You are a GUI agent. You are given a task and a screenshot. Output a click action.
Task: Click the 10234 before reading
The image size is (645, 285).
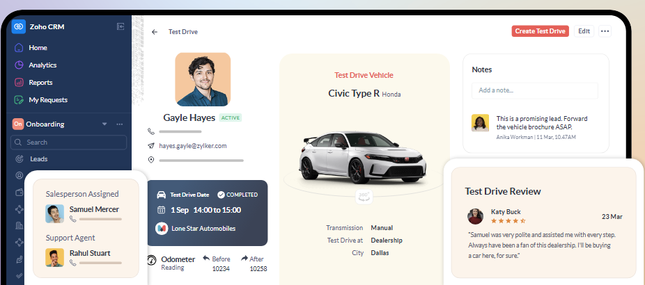pos(221,268)
